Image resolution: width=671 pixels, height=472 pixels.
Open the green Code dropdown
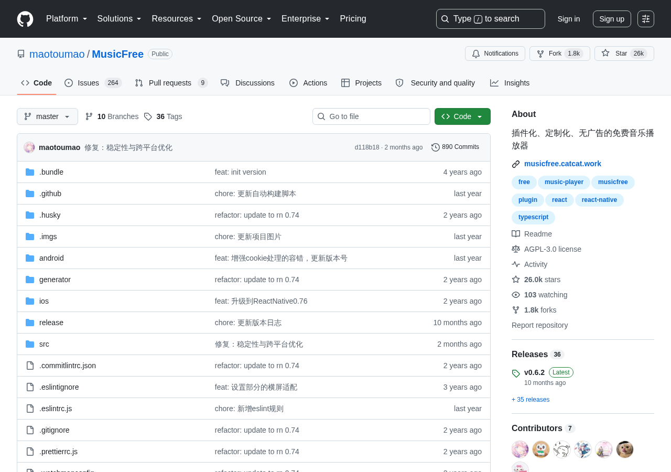pyautogui.click(x=462, y=116)
